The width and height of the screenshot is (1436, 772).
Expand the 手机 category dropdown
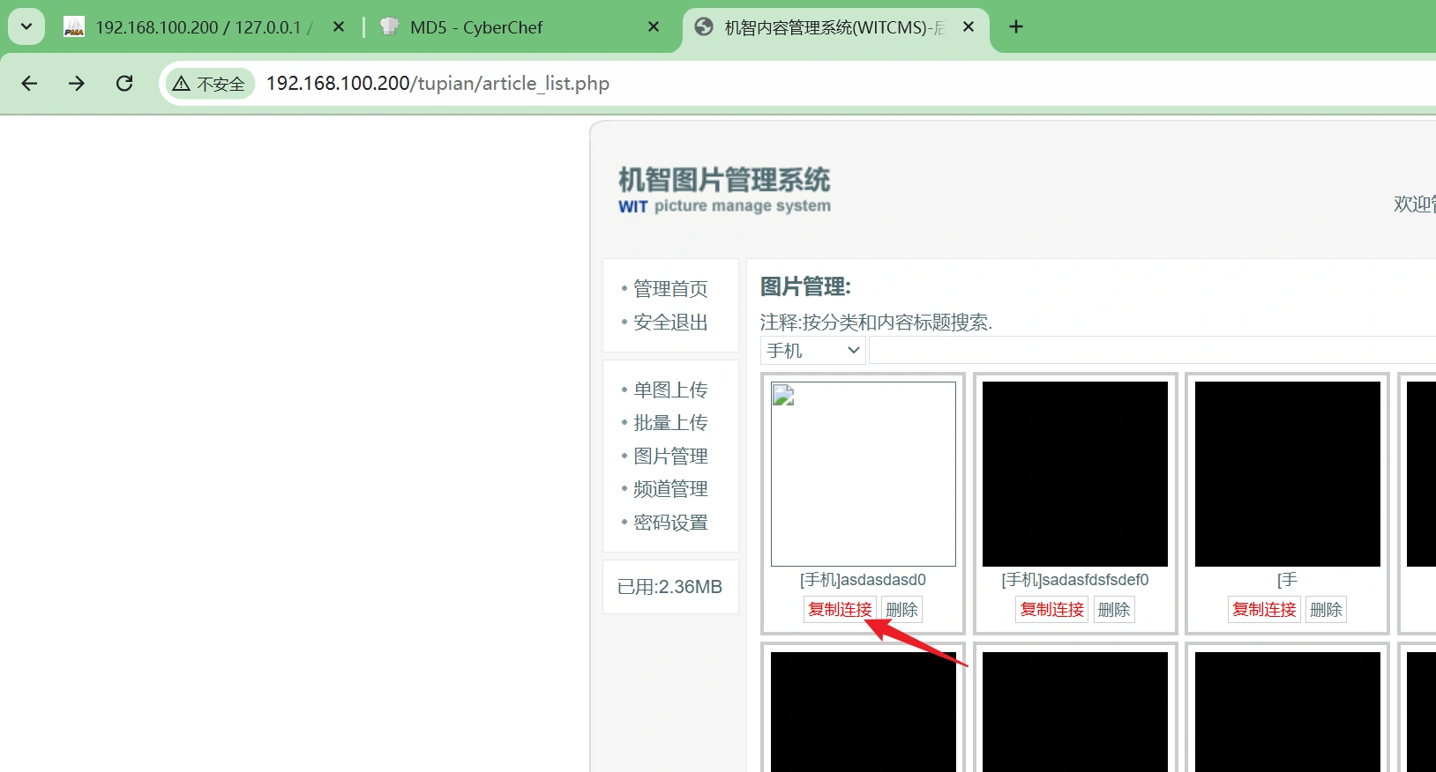[812, 351]
